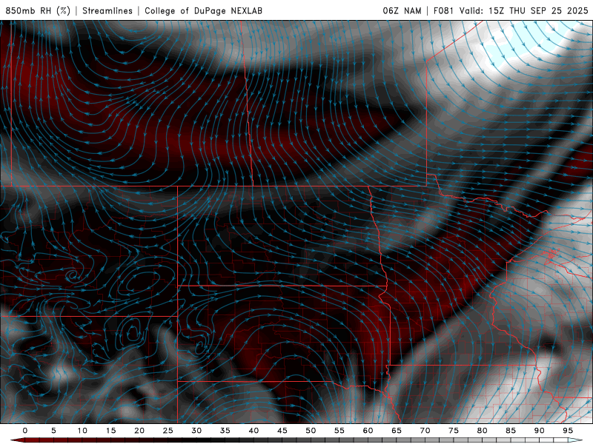Screen dimensions: 593x444
Task: Click the "60" value on the color scale
Action: point(368,431)
